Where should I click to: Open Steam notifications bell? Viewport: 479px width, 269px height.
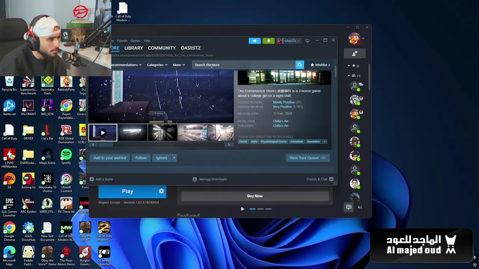pos(268,41)
